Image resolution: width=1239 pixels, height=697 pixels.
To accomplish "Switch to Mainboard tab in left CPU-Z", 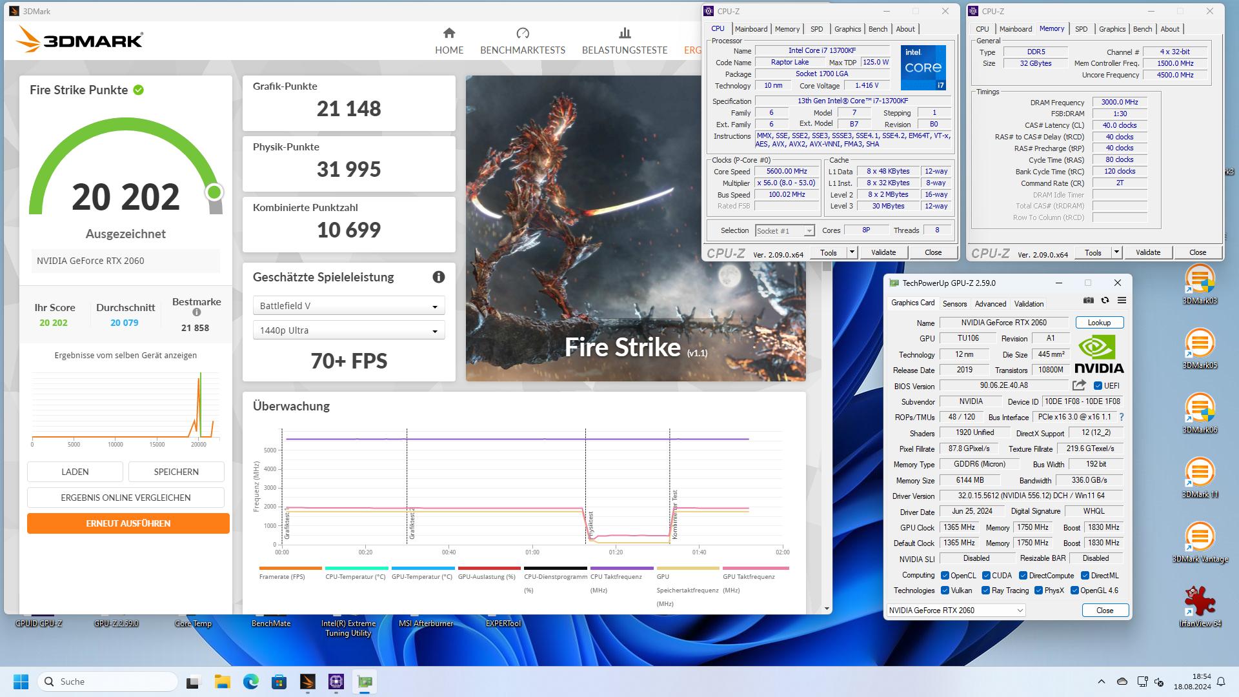I will [751, 29].
